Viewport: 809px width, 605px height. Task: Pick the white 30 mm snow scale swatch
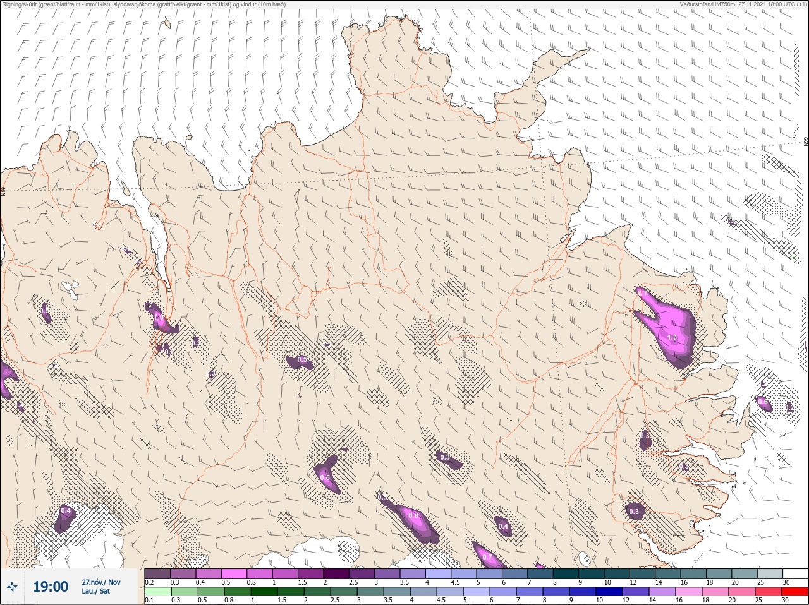click(795, 573)
